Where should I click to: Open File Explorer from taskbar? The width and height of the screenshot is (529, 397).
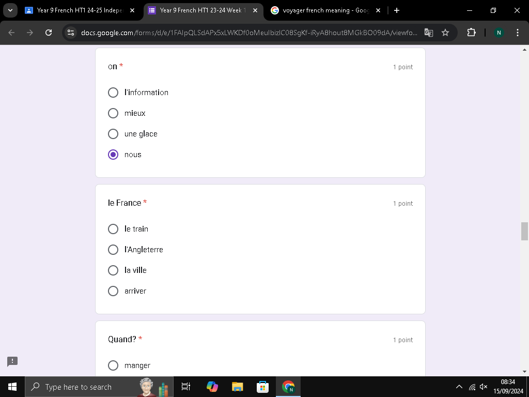coord(238,387)
